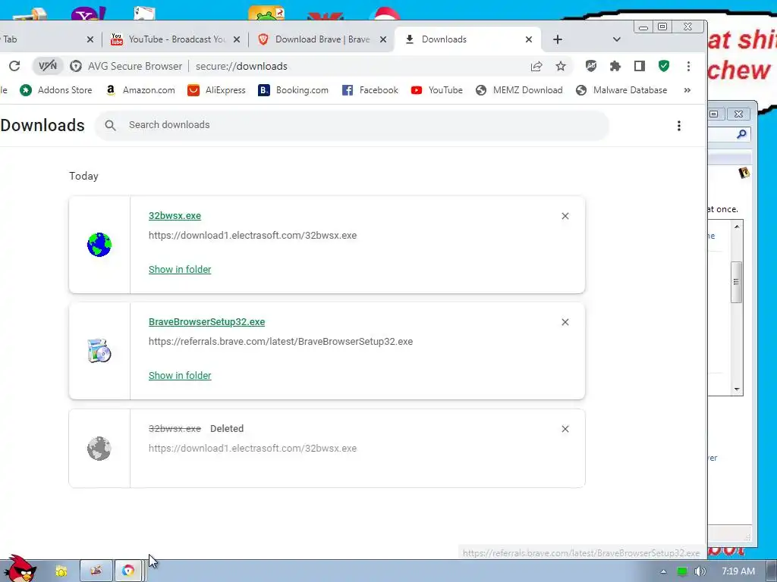
Task: Open the browser three-dot menu
Action: coord(688,66)
